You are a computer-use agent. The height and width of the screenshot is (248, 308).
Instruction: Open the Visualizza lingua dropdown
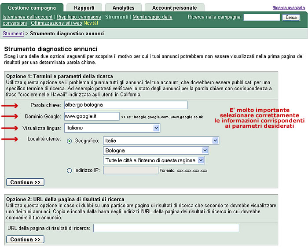(x=112, y=128)
